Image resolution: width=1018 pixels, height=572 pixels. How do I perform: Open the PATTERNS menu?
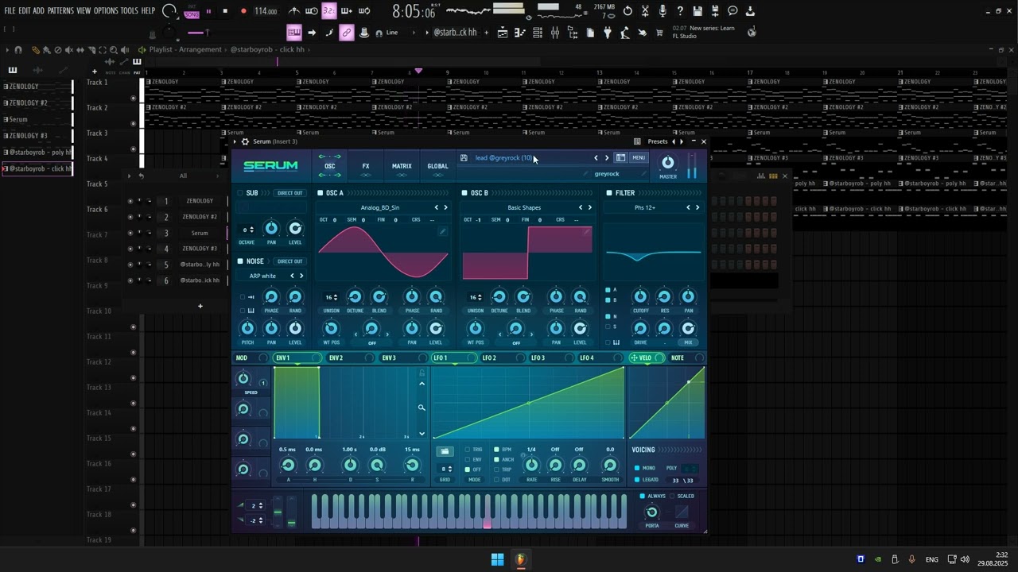coord(60,11)
